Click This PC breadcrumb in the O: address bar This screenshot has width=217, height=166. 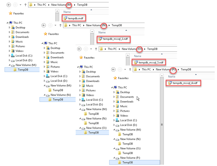point(112,49)
